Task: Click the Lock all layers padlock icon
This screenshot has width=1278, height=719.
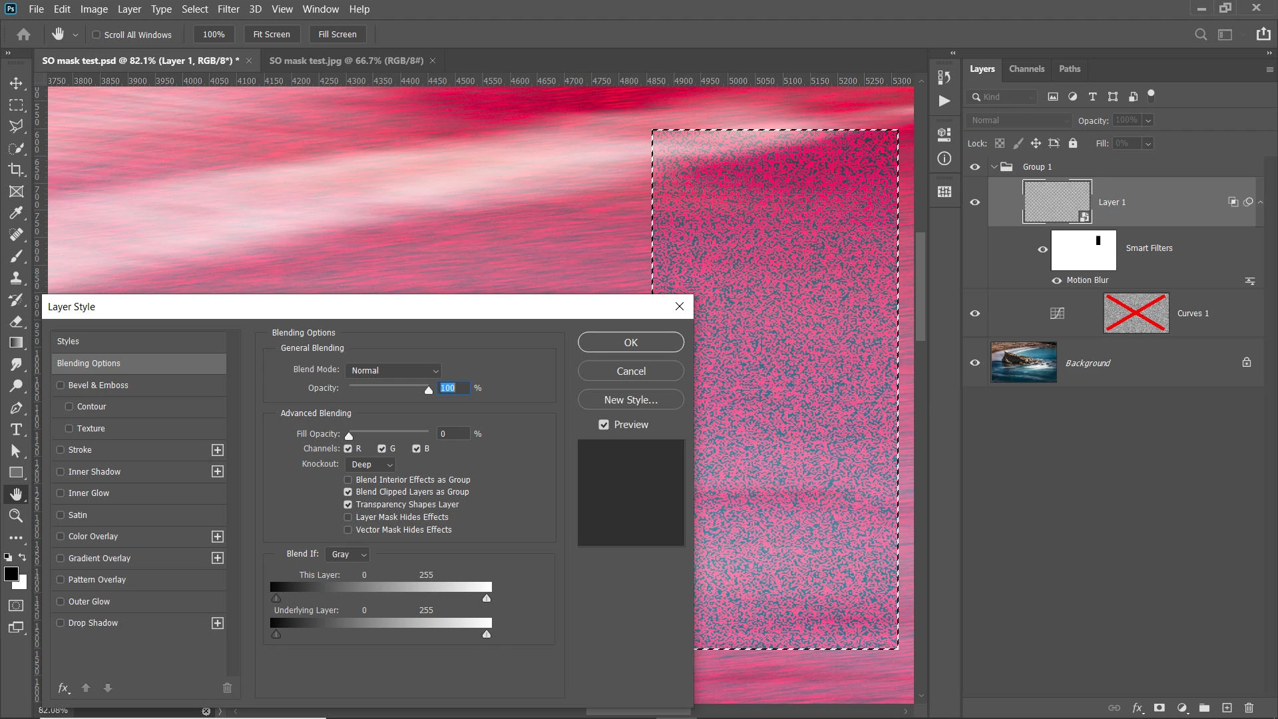Action: pyautogui.click(x=1073, y=143)
